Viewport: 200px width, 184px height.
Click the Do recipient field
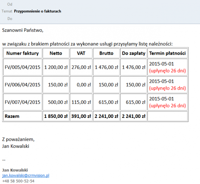[100, 19]
